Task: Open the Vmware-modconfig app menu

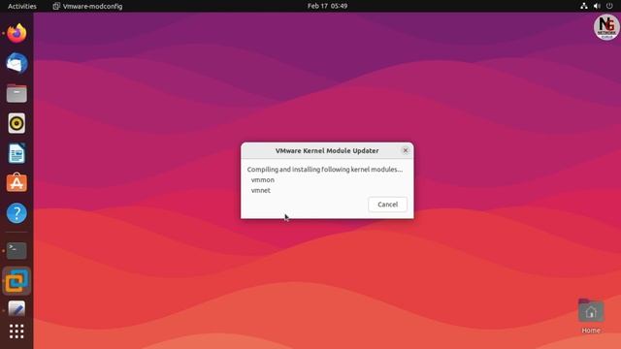Action: pyautogui.click(x=88, y=6)
